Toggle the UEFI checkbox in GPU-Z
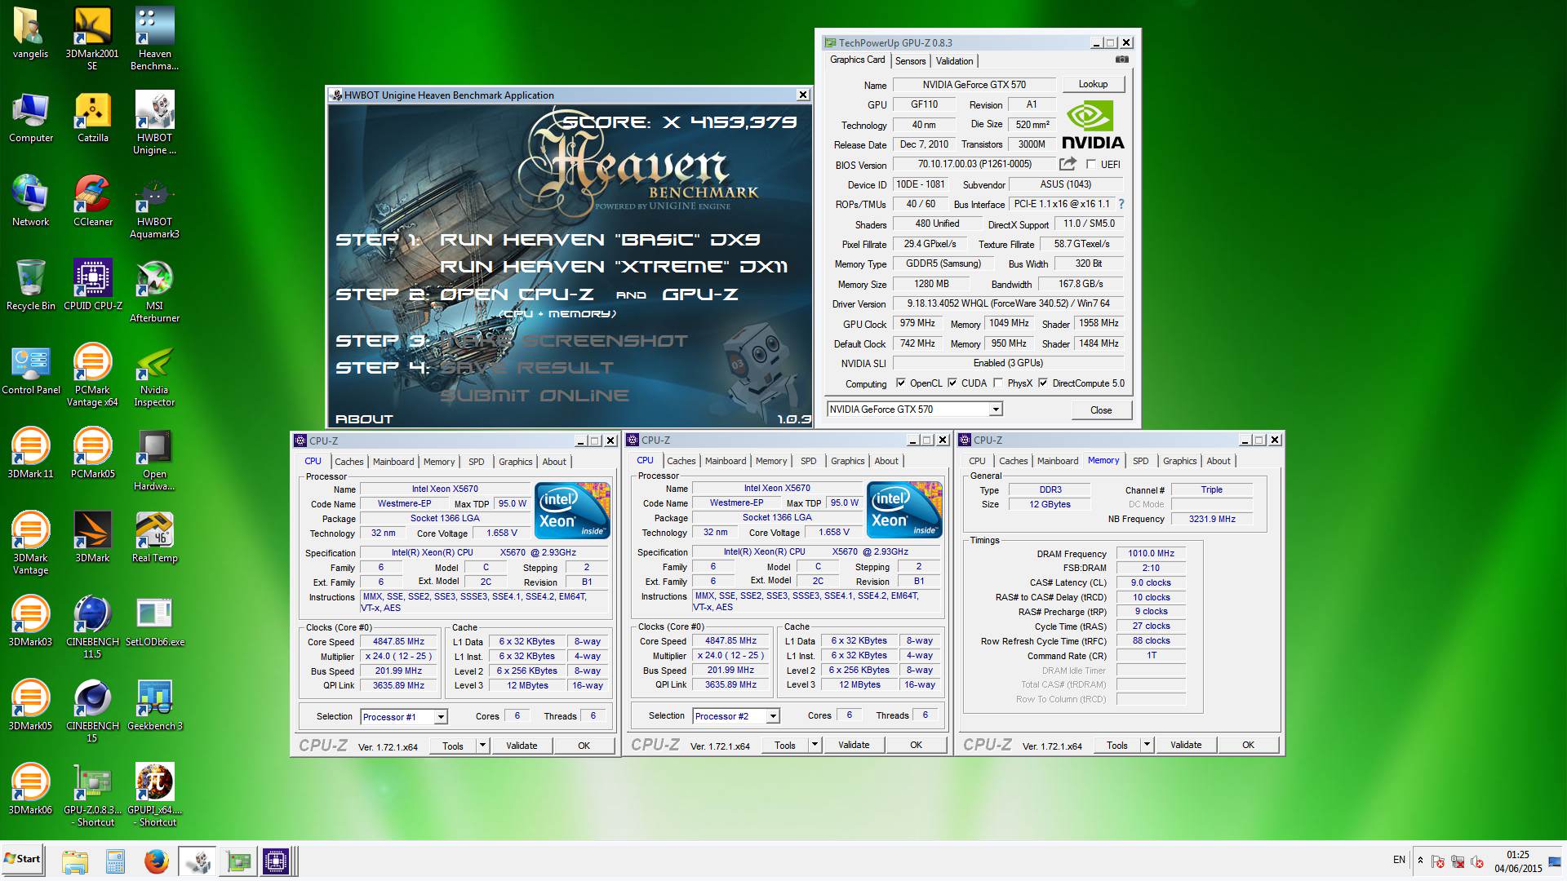 [1091, 164]
